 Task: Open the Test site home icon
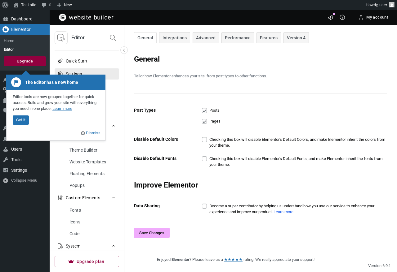tap(16, 5)
